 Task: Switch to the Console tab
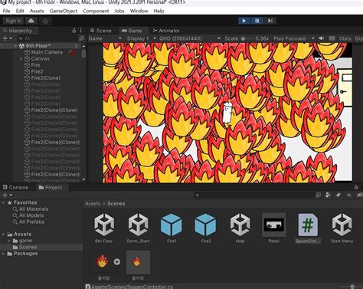tap(15, 187)
